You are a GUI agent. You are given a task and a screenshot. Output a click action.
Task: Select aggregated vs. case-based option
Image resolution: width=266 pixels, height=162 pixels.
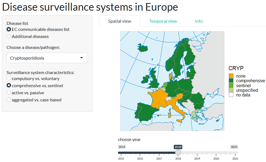[9, 100]
